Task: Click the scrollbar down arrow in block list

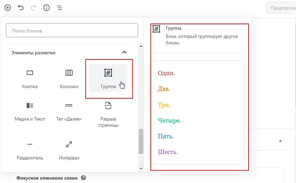Action: tap(141, 168)
